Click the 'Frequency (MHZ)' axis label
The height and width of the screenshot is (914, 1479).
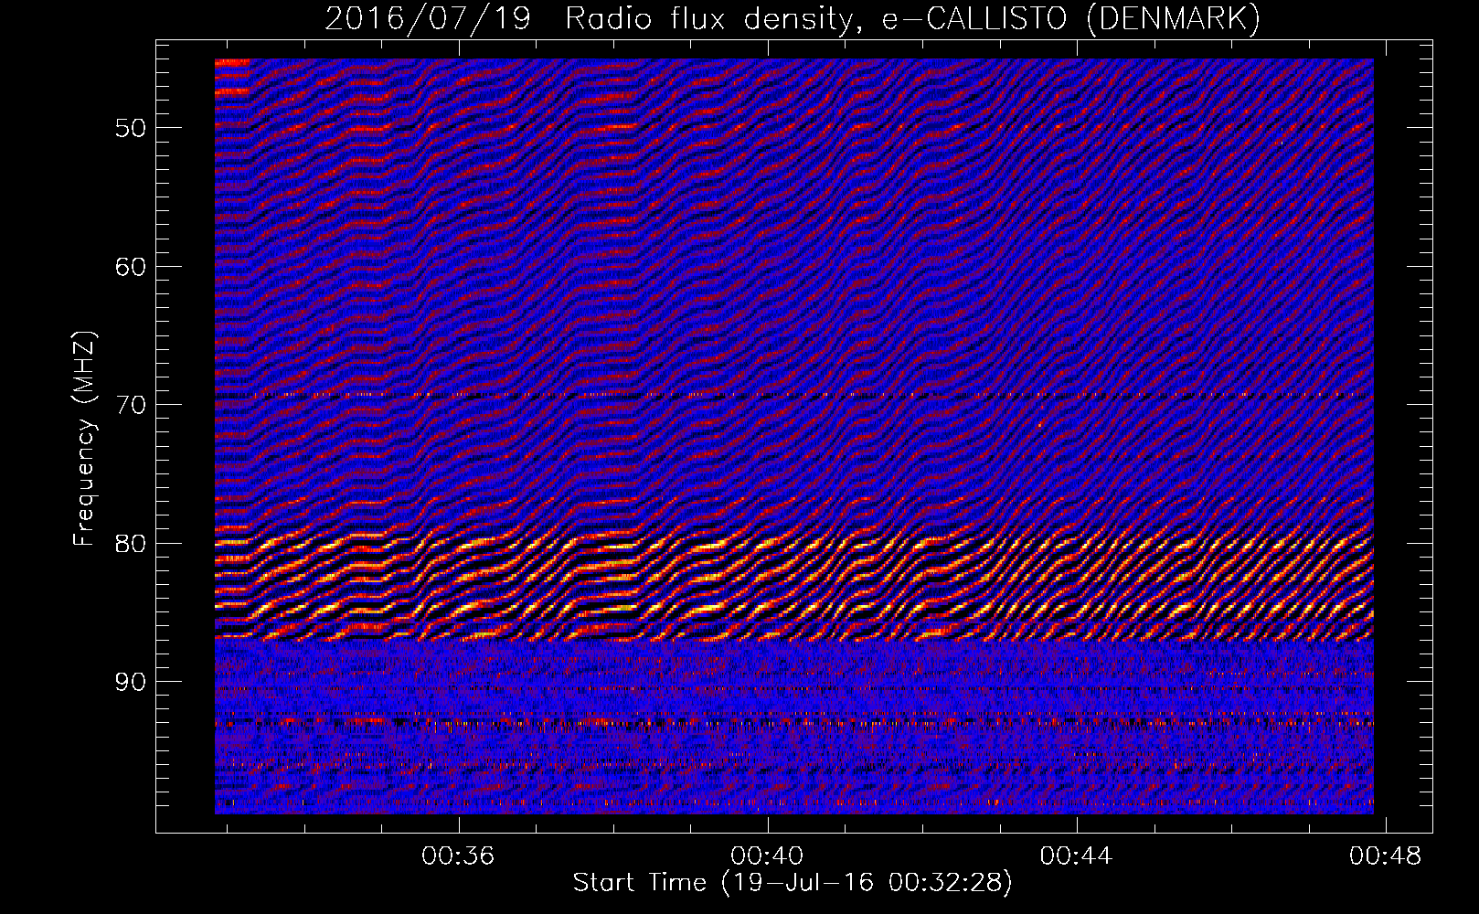pyautogui.click(x=84, y=439)
